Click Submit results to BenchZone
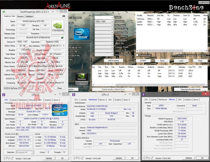 click(113, 89)
